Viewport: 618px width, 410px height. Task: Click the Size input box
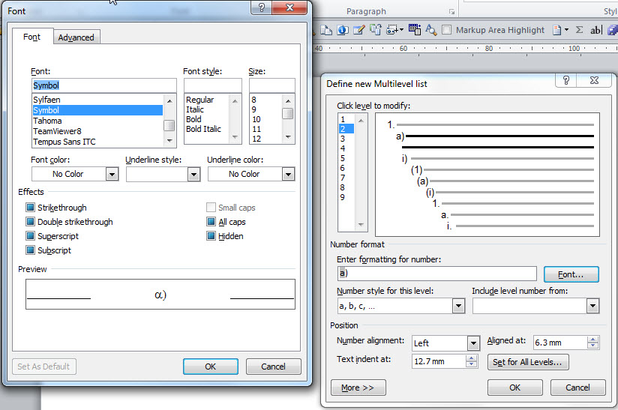[x=272, y=85]
